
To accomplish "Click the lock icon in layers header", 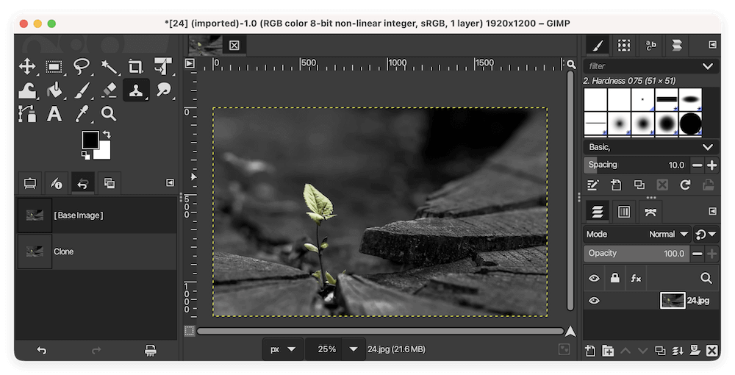I will 615,279.
